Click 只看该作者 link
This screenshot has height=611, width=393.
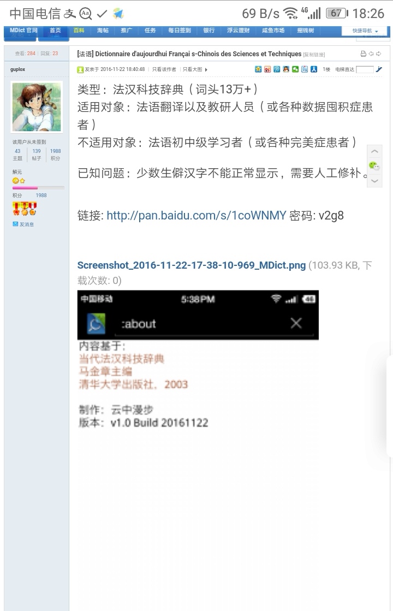point(164,69)
